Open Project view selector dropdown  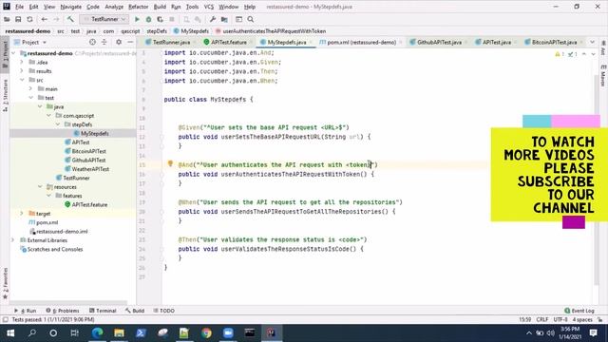point(30,42)
